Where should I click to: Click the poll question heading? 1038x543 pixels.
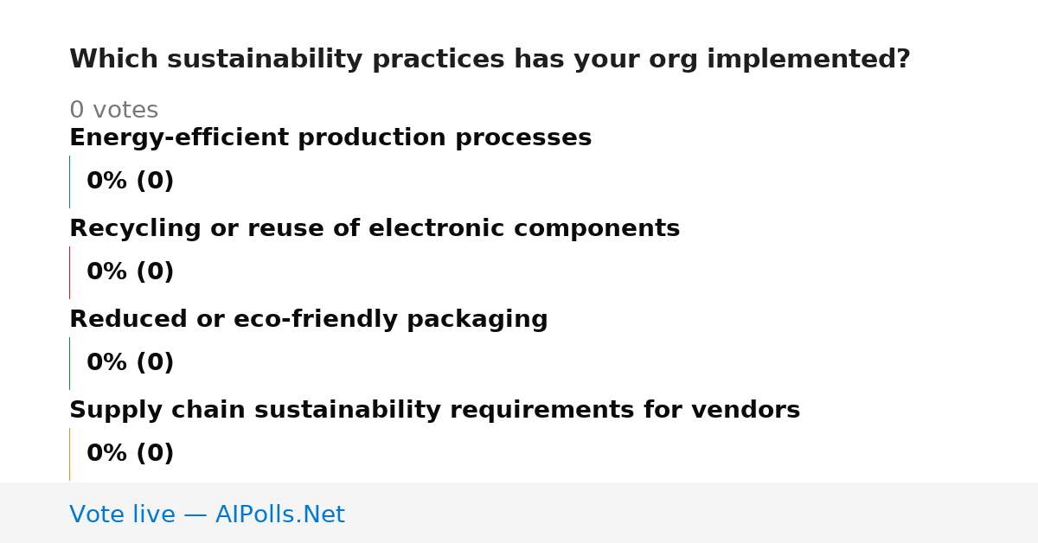[x=490, y=60]
